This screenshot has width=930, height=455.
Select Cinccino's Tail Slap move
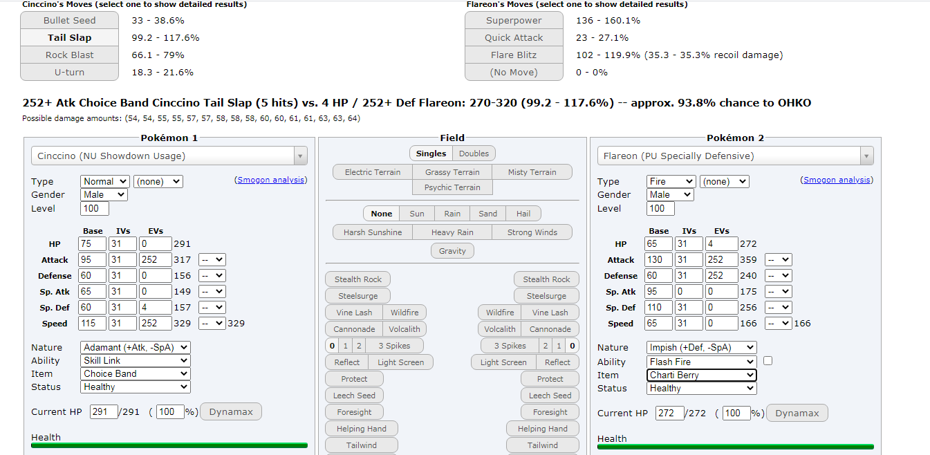point(69,37)
